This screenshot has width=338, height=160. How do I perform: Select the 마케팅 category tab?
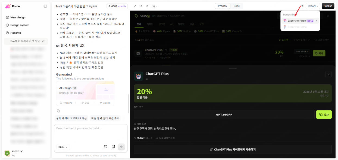tap(181, 24)
